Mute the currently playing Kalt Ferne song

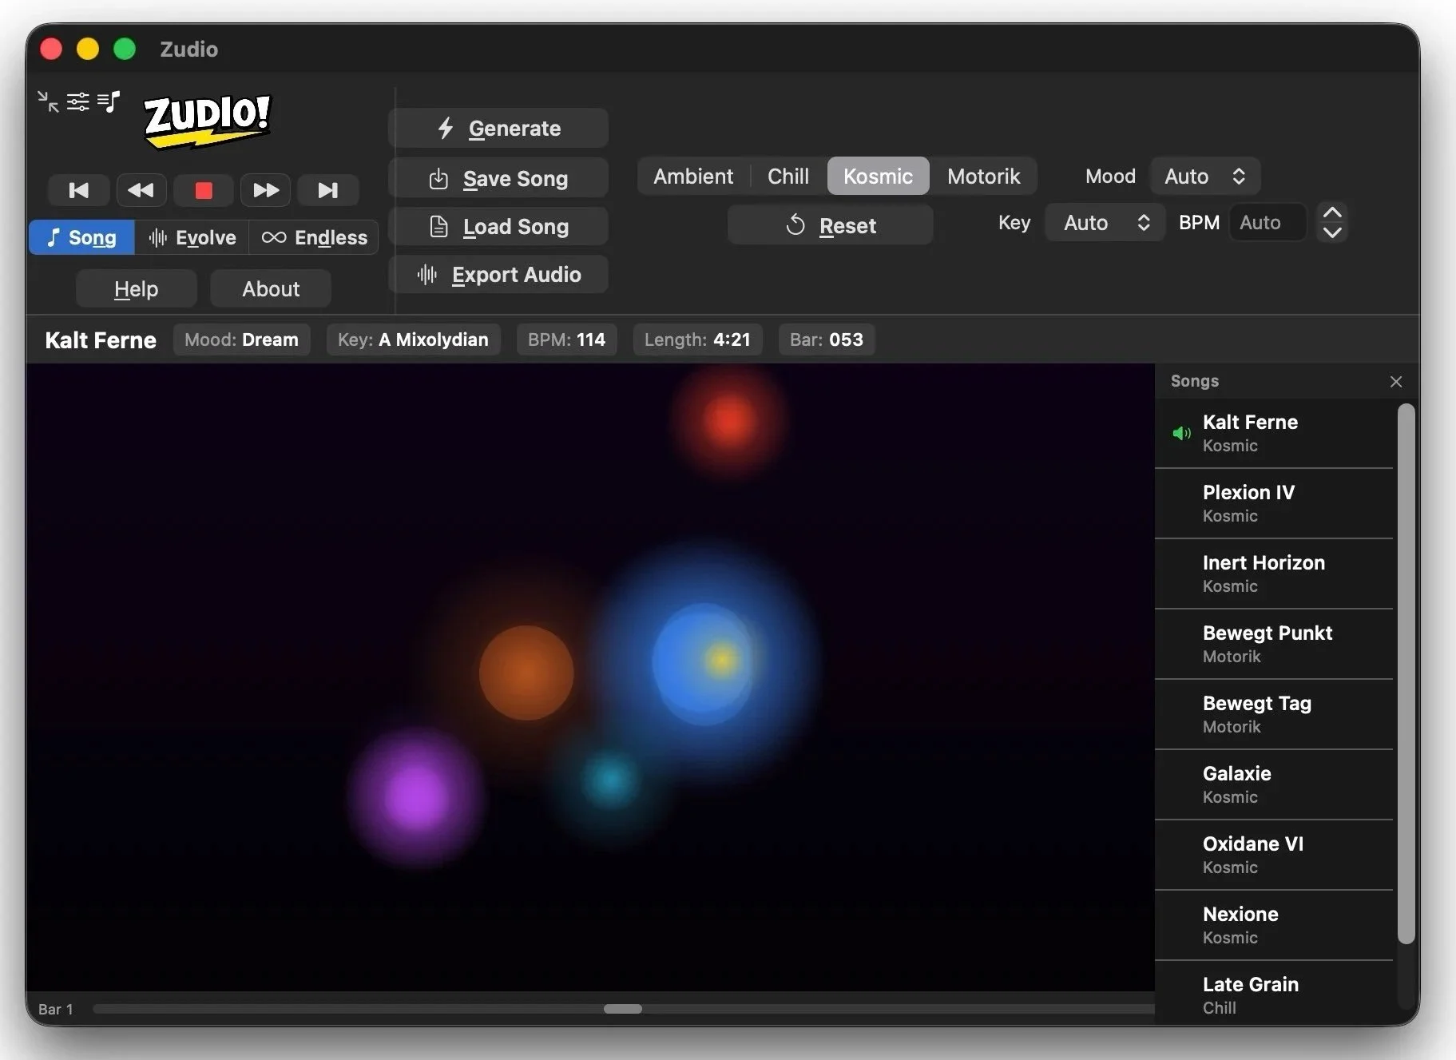point(1181,434)
